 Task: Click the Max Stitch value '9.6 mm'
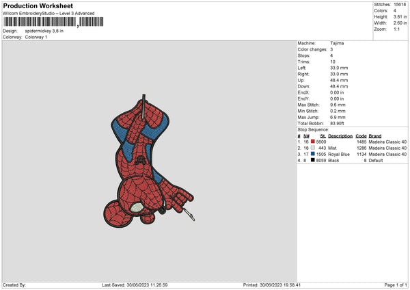[338, 105]
